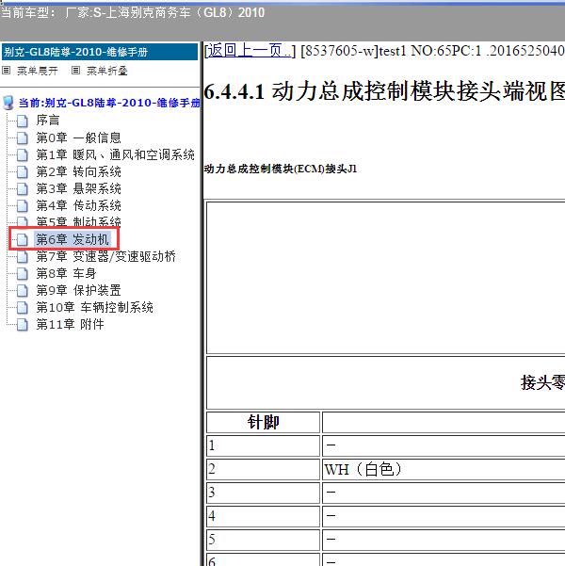Click the page icon next to 第8章
Viewport: 565px width, 566px height.
click(x=23, y=274)
